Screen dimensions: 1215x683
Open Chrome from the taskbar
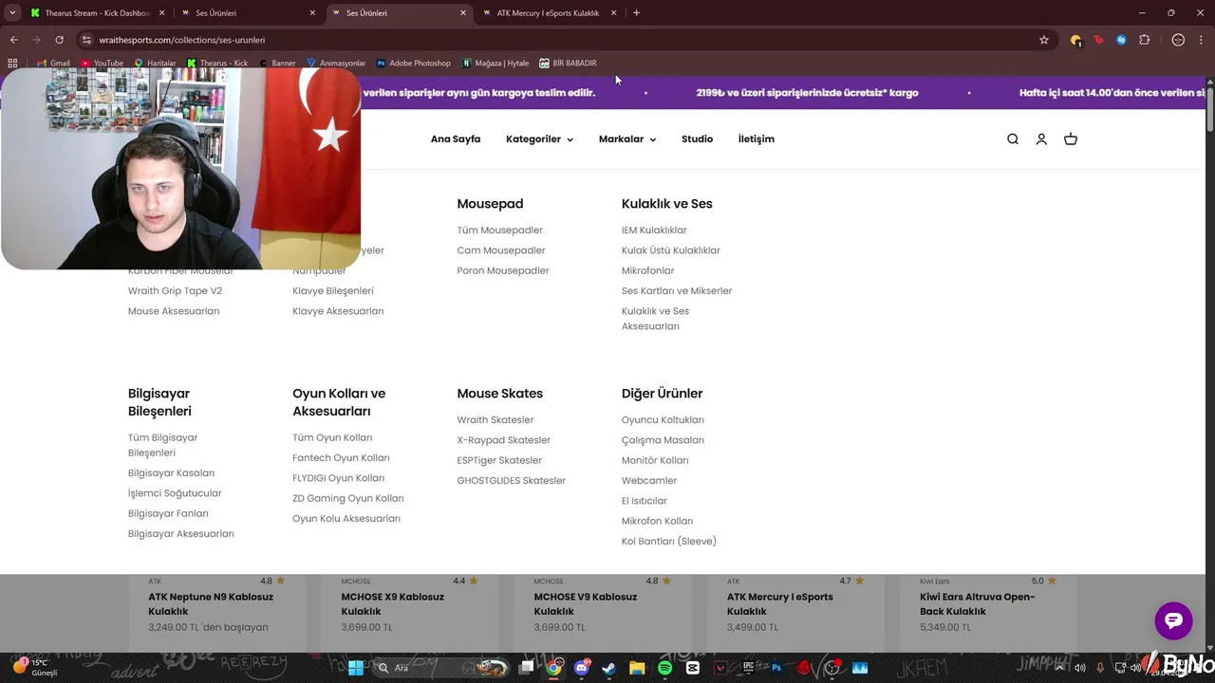(553, 668)
